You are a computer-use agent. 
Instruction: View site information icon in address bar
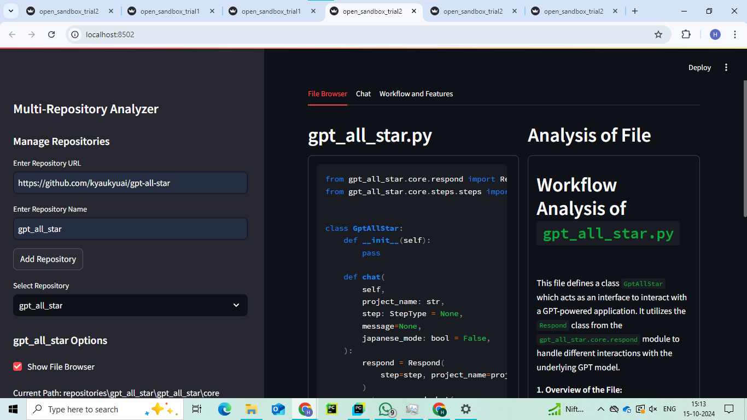pos(75,34)
